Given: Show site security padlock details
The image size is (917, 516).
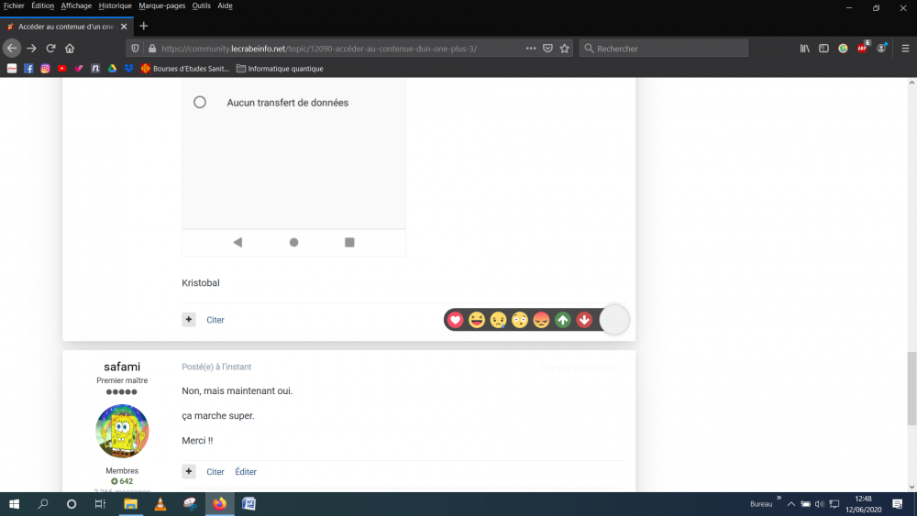Looking at the screenshot, I should pos(152,49).
